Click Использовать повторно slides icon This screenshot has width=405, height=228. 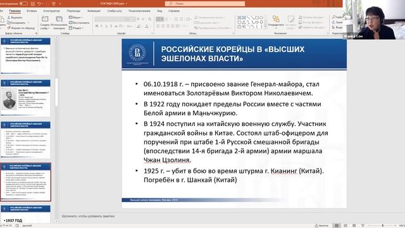pos(59,19)
